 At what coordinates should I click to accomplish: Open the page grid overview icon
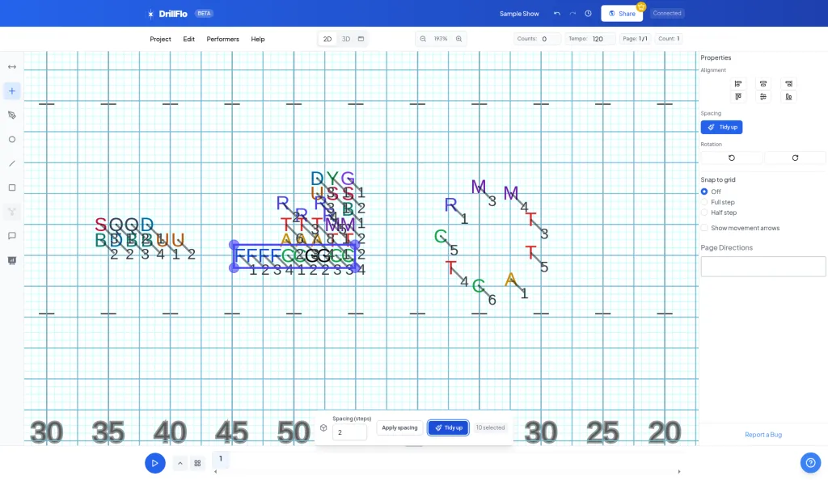click(197, 463)
